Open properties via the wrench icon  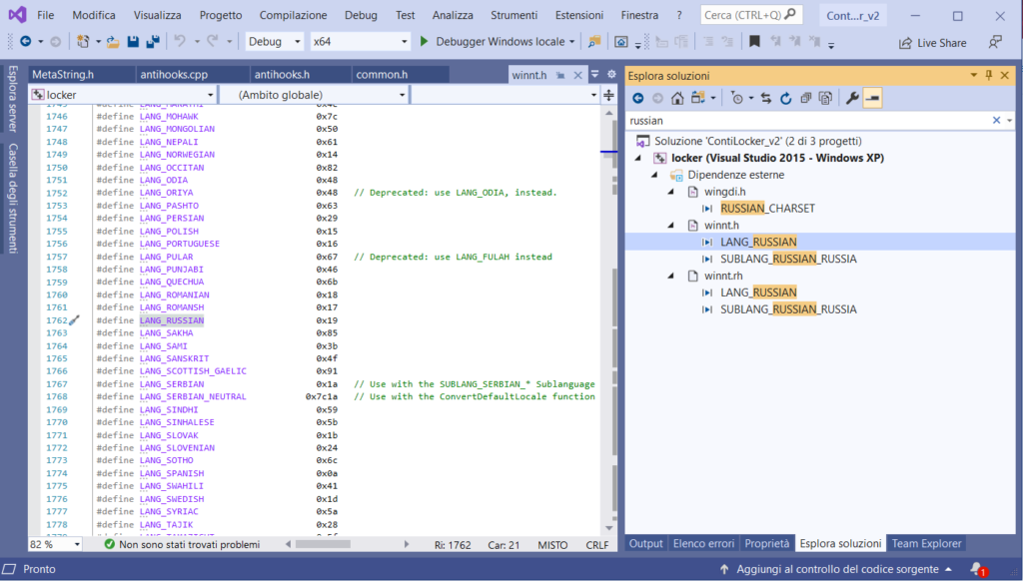tap(852, 98)
